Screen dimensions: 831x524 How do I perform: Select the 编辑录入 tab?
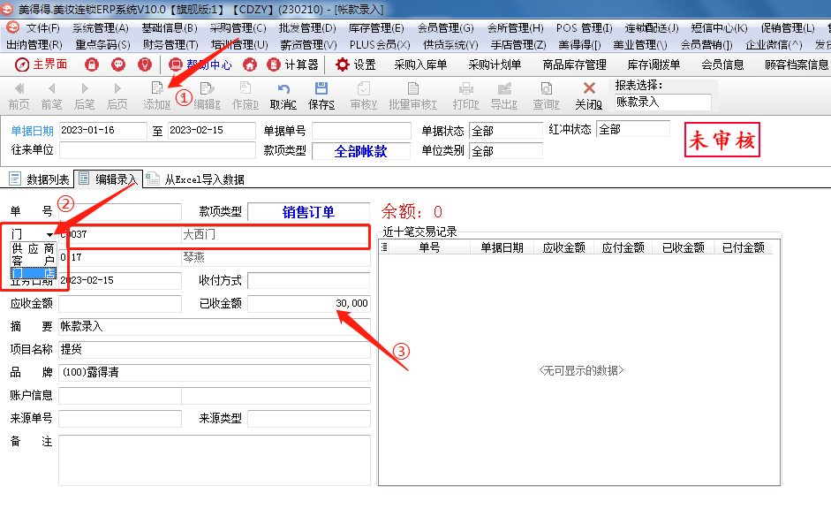[108, 179]
